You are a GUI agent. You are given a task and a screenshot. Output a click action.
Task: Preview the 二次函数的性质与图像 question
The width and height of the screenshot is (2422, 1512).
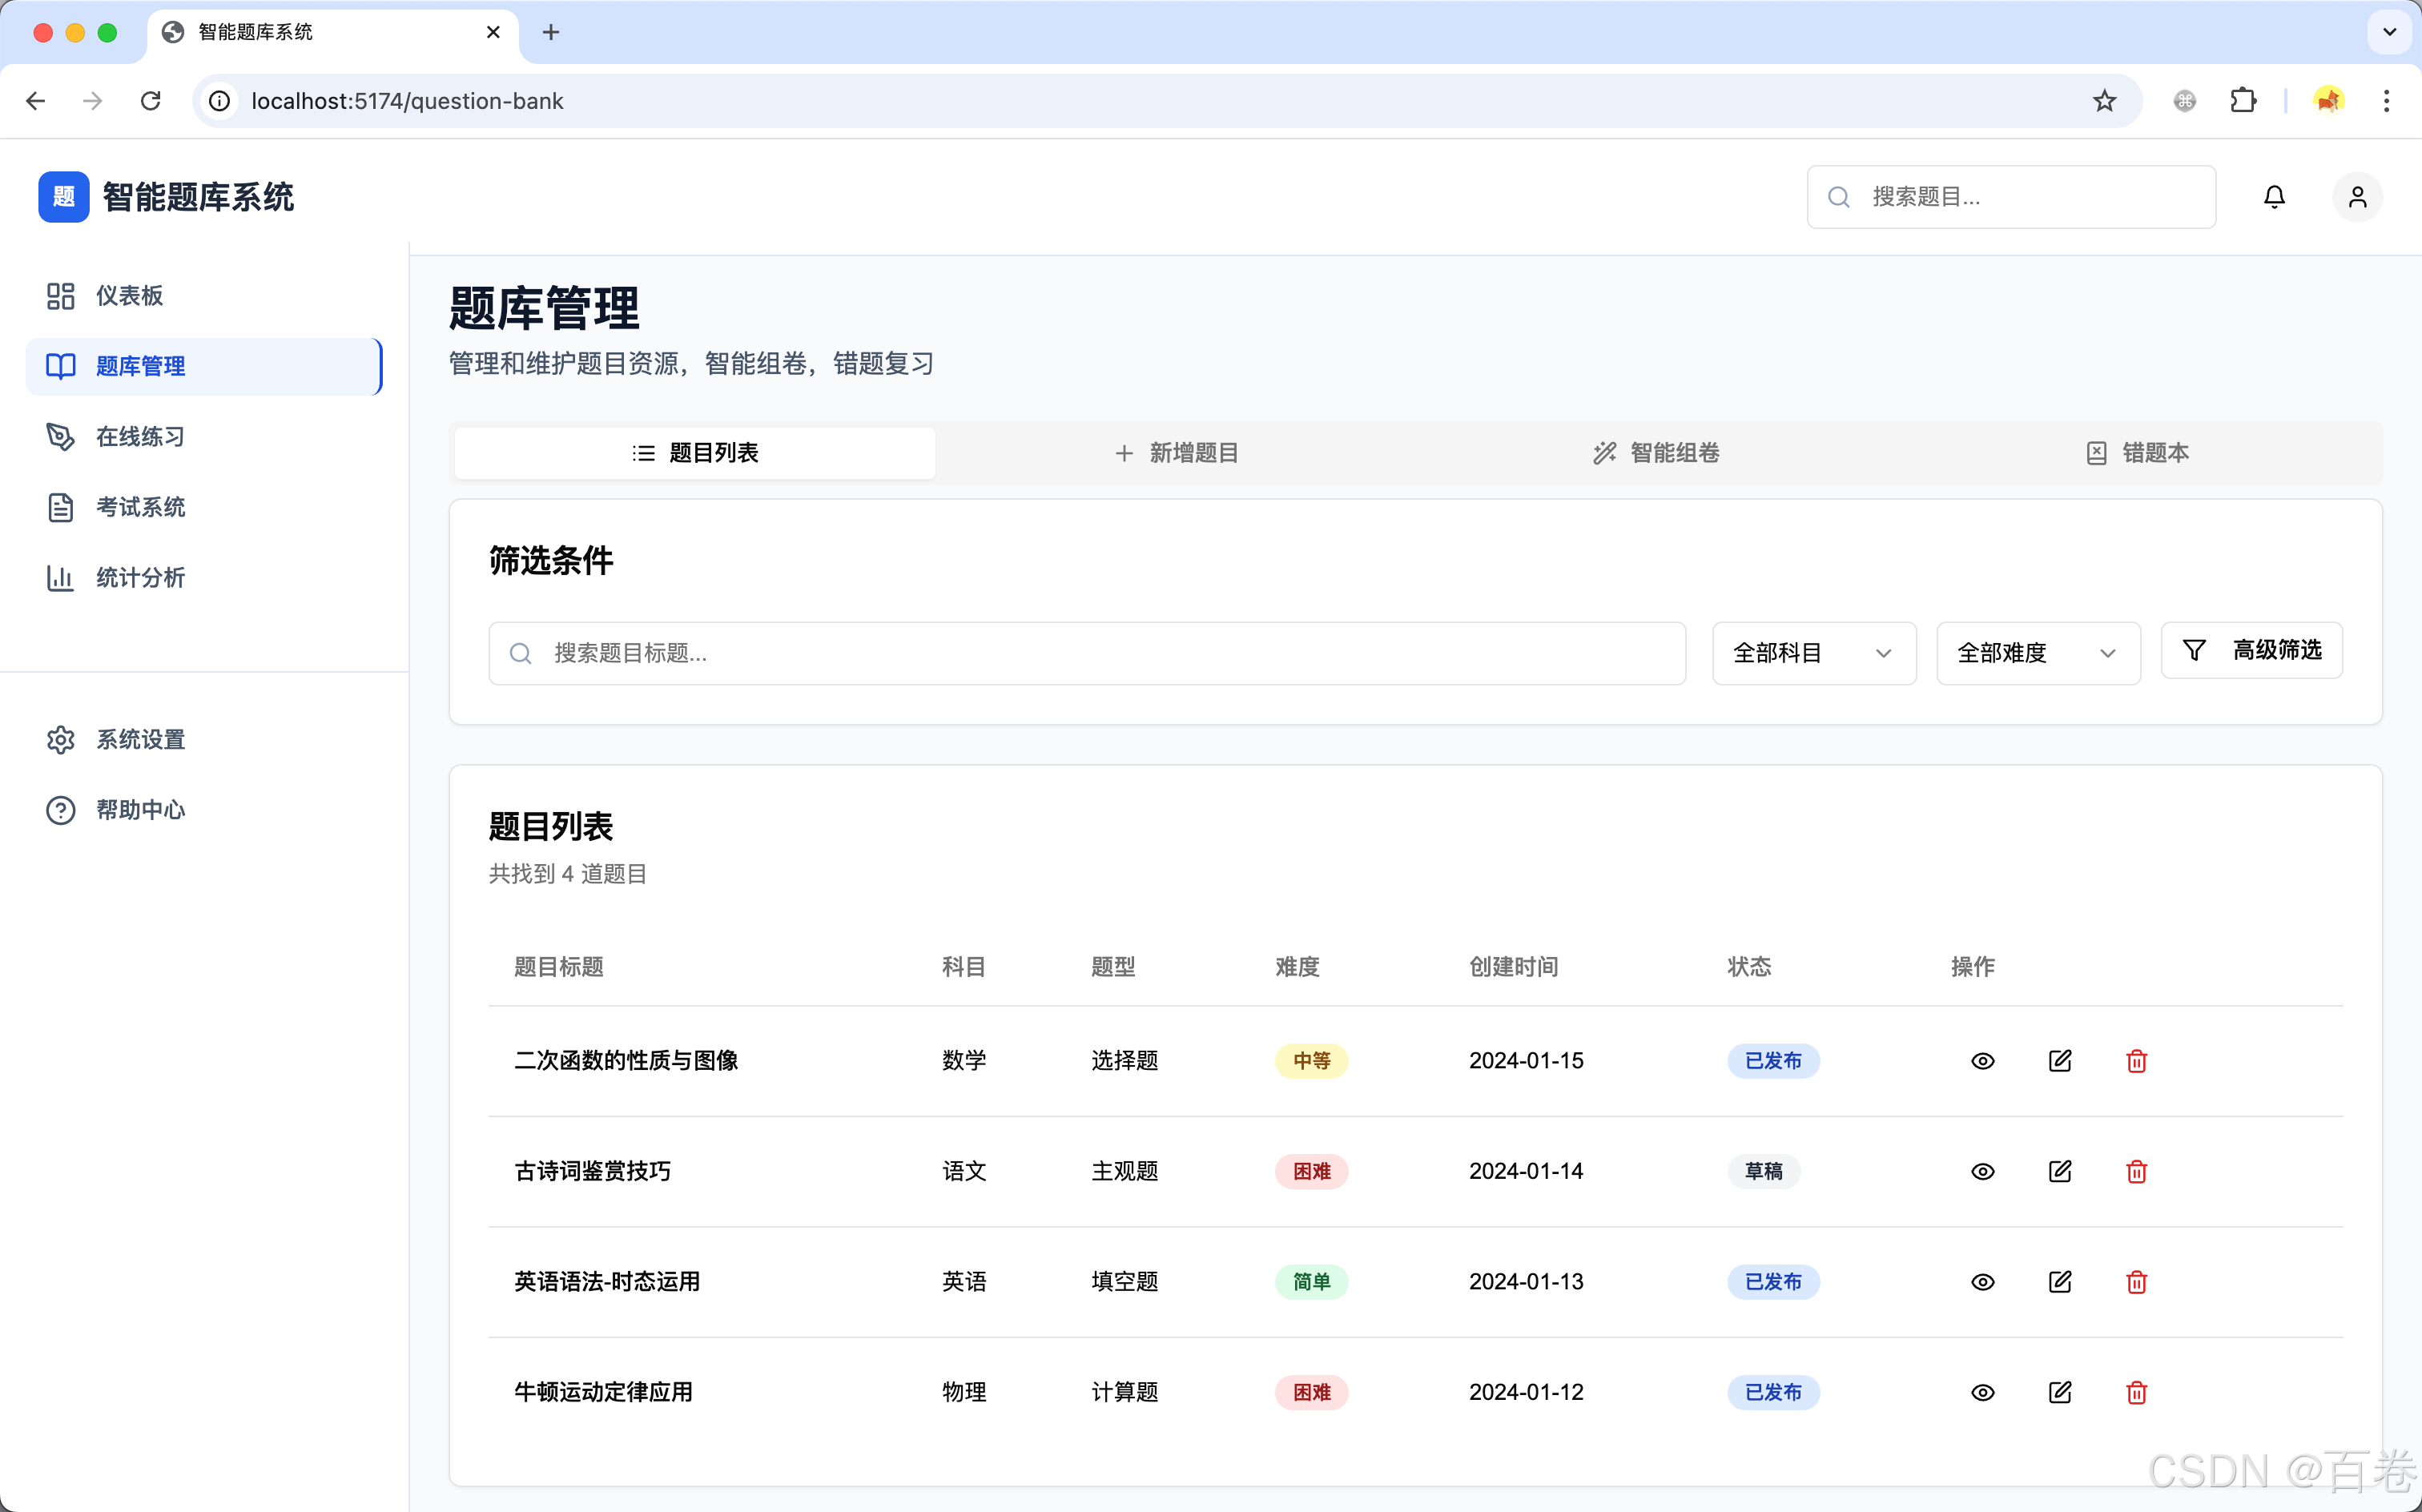[x=1982, y=1061]
